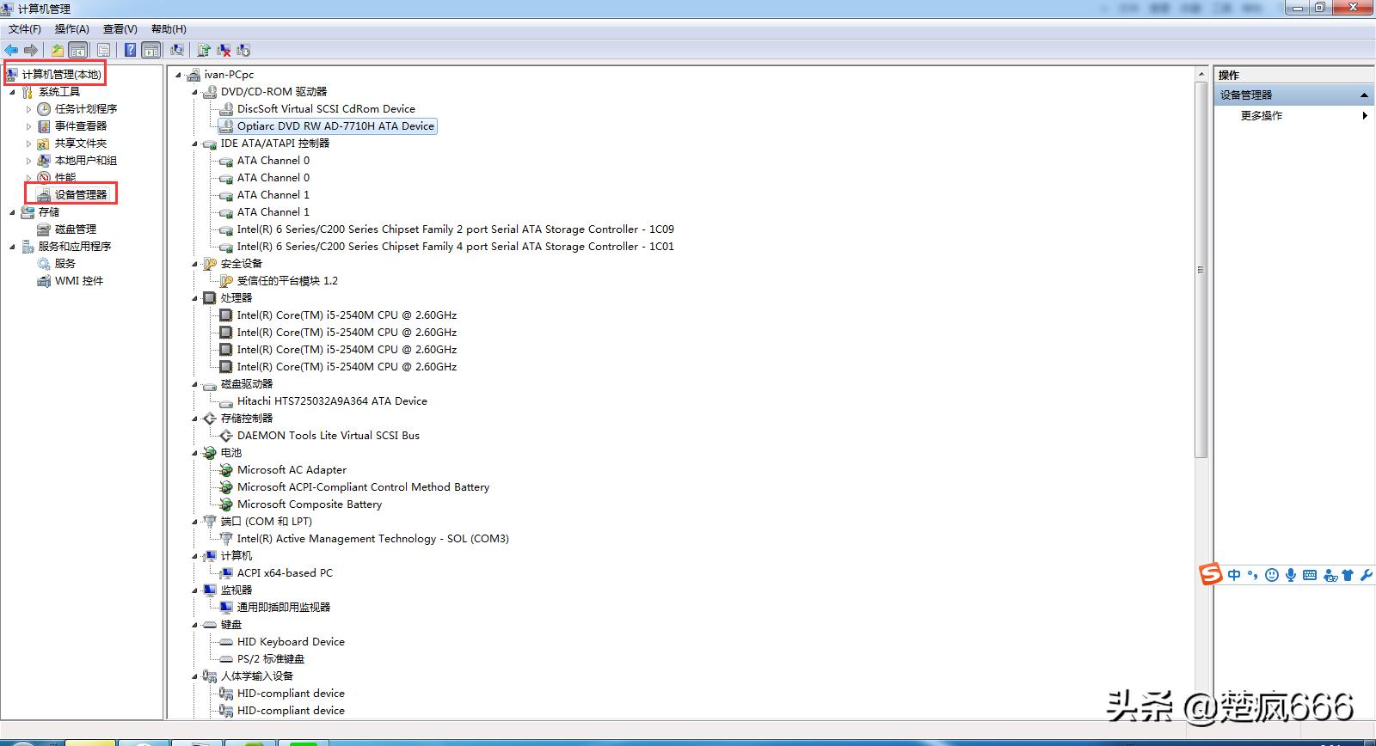1376x746 pixels.
Task: Click the Uninstall device red X icon
Action: tap(224, 51)
